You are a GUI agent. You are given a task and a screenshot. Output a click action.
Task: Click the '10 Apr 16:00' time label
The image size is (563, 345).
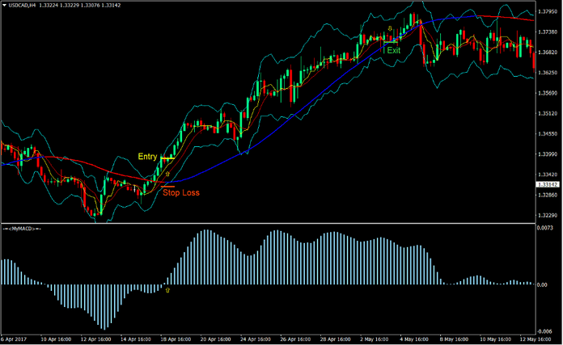pos(56,339)
